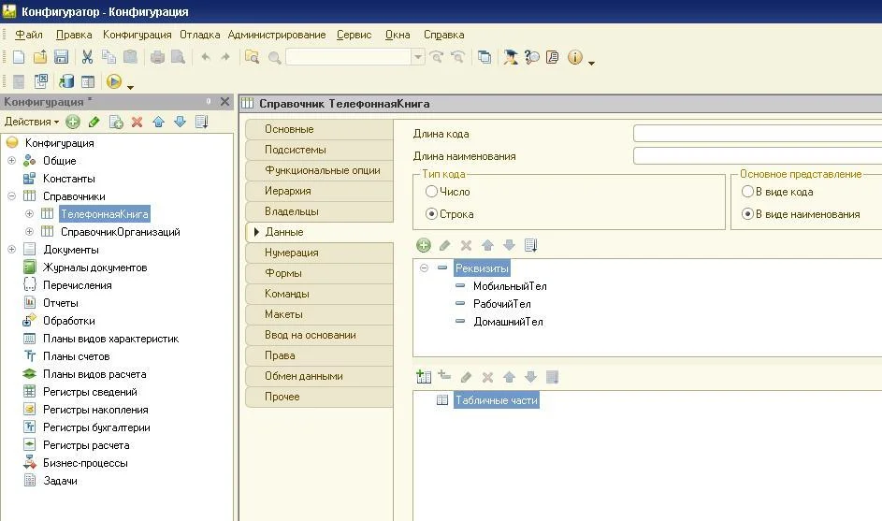
Task: Add new attribute with green plus icon
Action: point(424,245)
